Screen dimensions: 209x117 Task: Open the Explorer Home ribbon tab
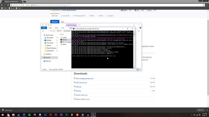tap(50, 28)
